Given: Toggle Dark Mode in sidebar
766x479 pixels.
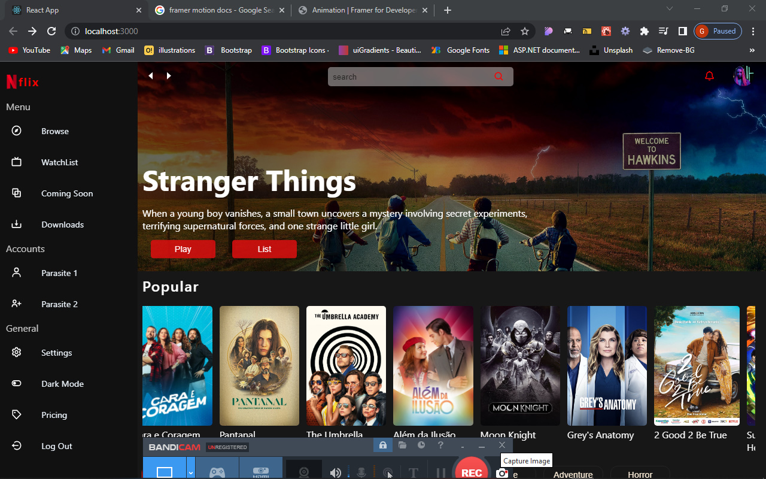Looking at the screenshot, I should pyautogui.click(x=48, y=384).
